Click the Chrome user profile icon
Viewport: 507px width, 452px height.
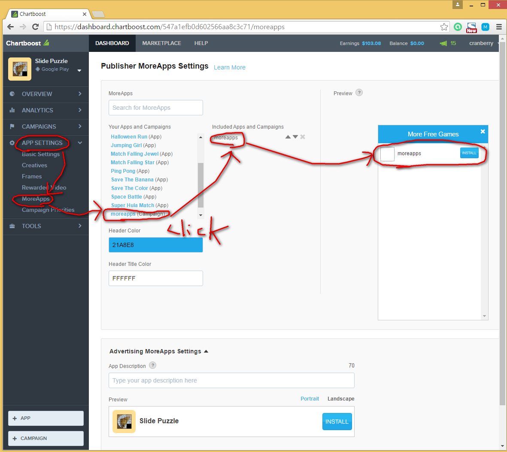pos(458,5)
